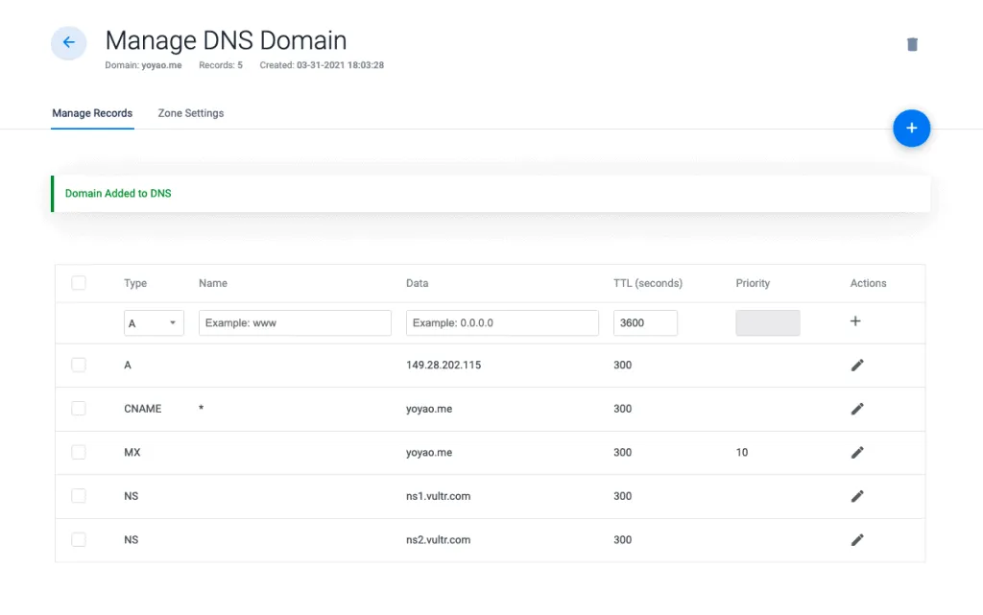Check the checkbox for the MX record row
Screen dimensions: 983x615
78,451
